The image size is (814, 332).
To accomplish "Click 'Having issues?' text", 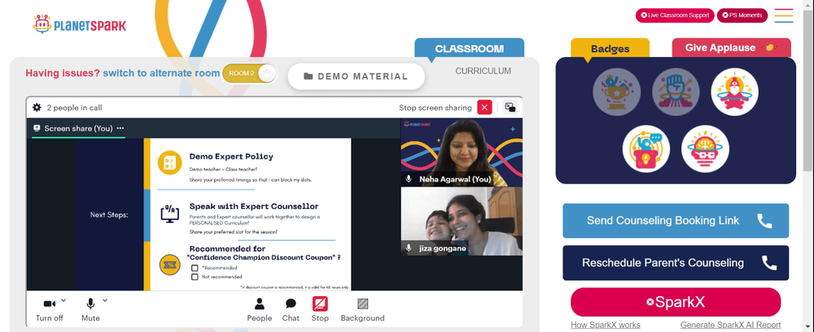I will (63, 73).
